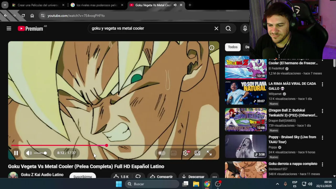
Task: Show the video info card icon
Action: pyautogui.click(x=212, y=48)
